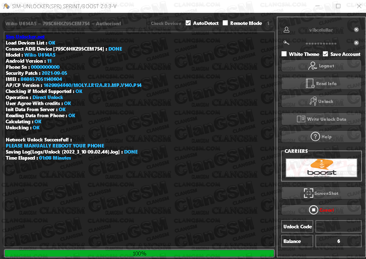Click the device selection field showing Wiko U614AS
This screenshot has height=259, width=366.
pyautogui.click(x=76, y=24)
